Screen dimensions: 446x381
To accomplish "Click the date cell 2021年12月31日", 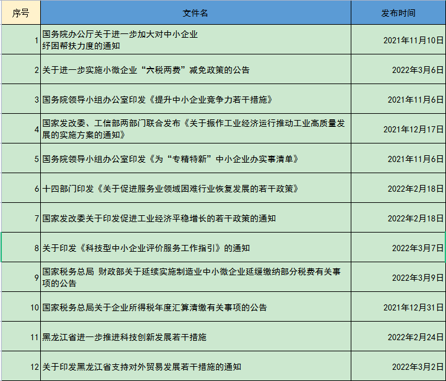I will click(x=398, y=307).
